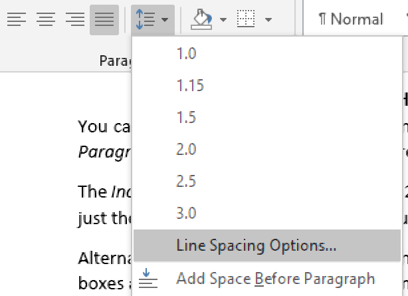The height and width of the screenshot is (296, 408).
Task: Select 2.5 line spacing
Action: pos(186,182)
